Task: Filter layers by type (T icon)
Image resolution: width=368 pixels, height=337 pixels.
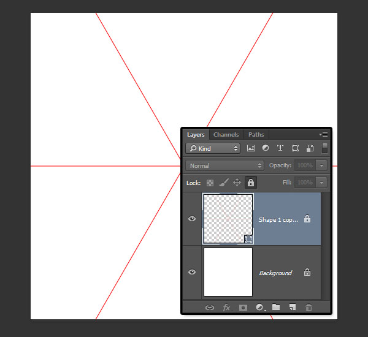Action: 280,148
